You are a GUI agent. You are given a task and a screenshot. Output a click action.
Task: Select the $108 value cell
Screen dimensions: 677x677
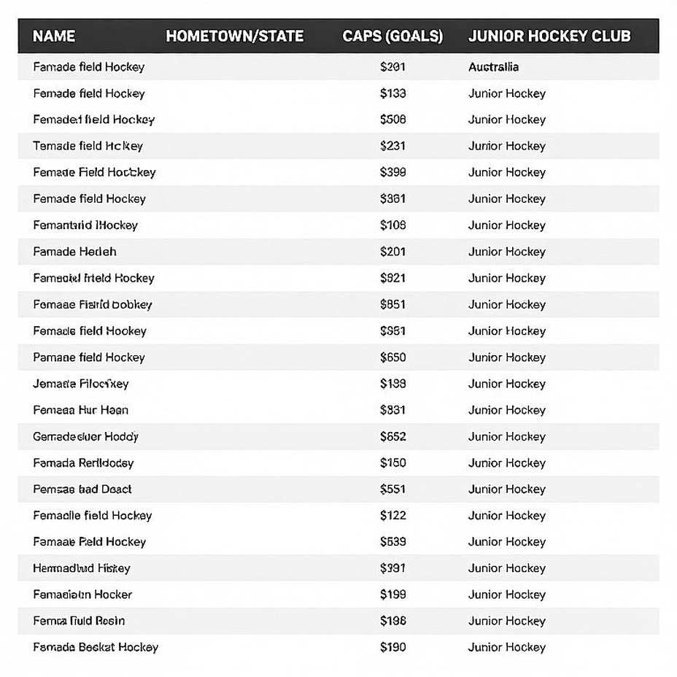(393, 225)
